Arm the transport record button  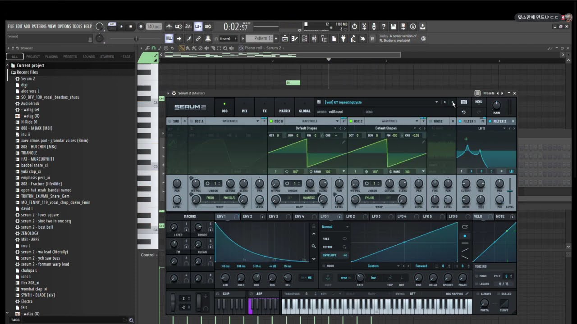(x=141, y=27)
